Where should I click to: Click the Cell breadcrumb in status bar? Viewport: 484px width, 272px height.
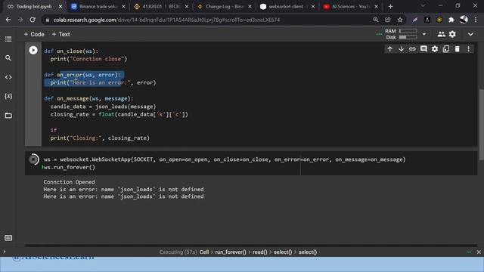coord(204,252)
